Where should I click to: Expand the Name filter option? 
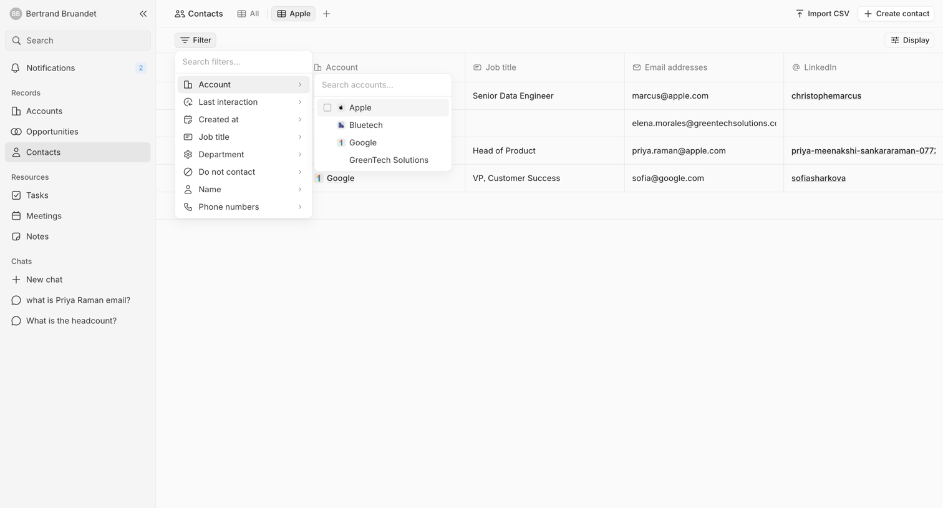coord(243,189)
